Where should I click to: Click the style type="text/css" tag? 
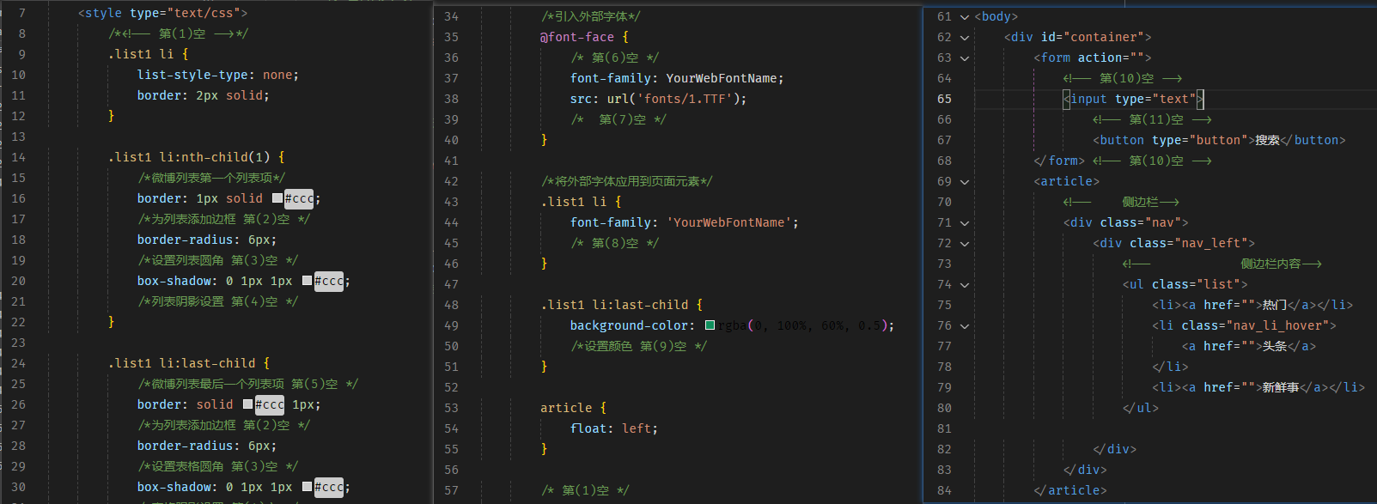[x=163, y=13]
